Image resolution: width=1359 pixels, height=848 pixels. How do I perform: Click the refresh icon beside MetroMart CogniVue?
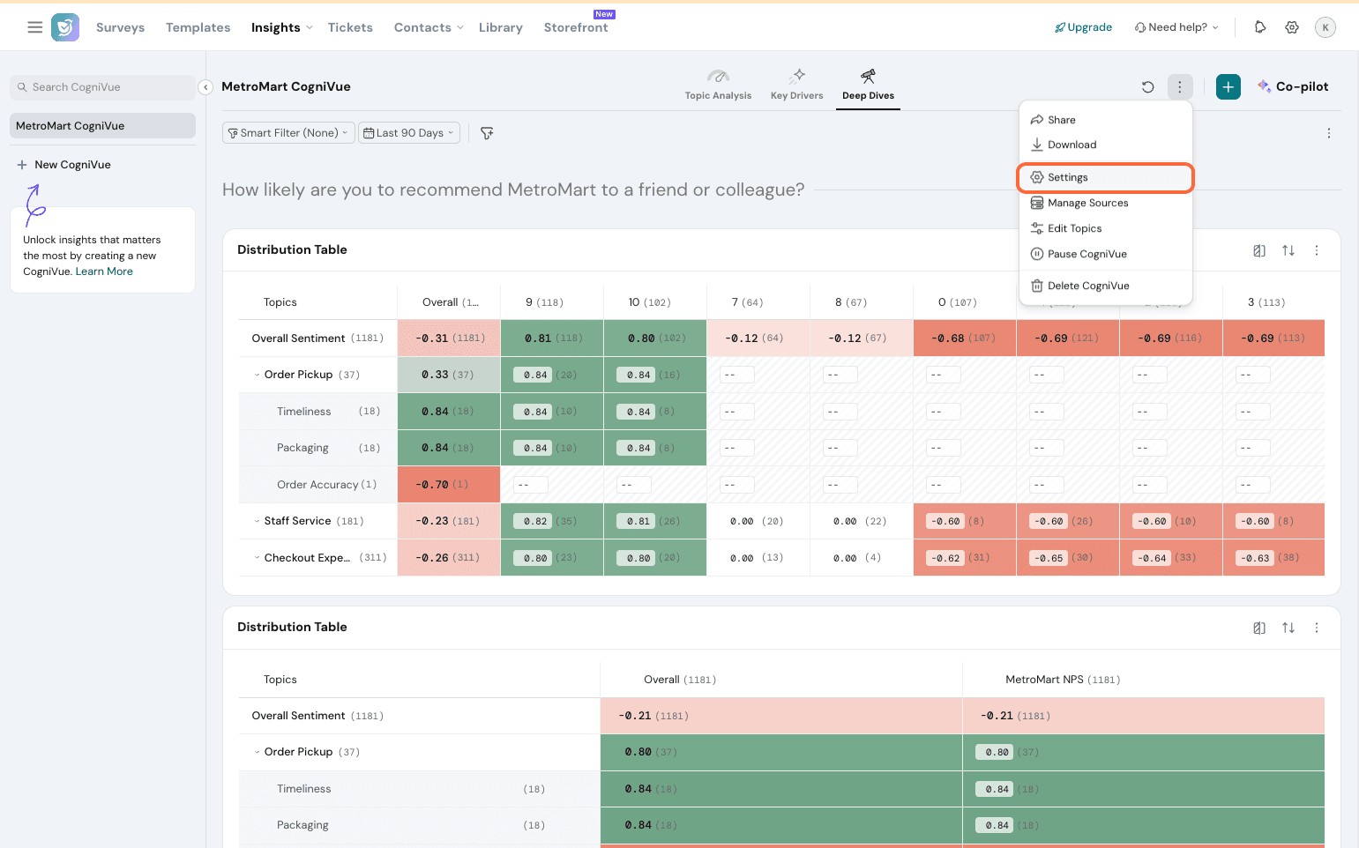pyautogui.click(x=1147, y=86)
